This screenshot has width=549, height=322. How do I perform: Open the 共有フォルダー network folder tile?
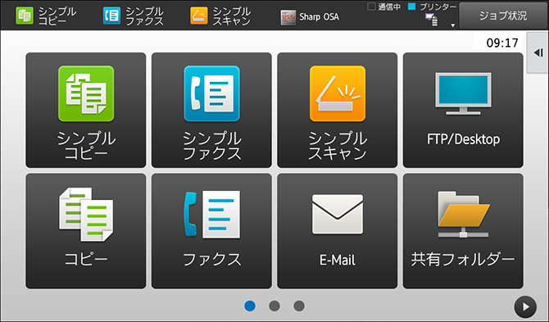463,231
